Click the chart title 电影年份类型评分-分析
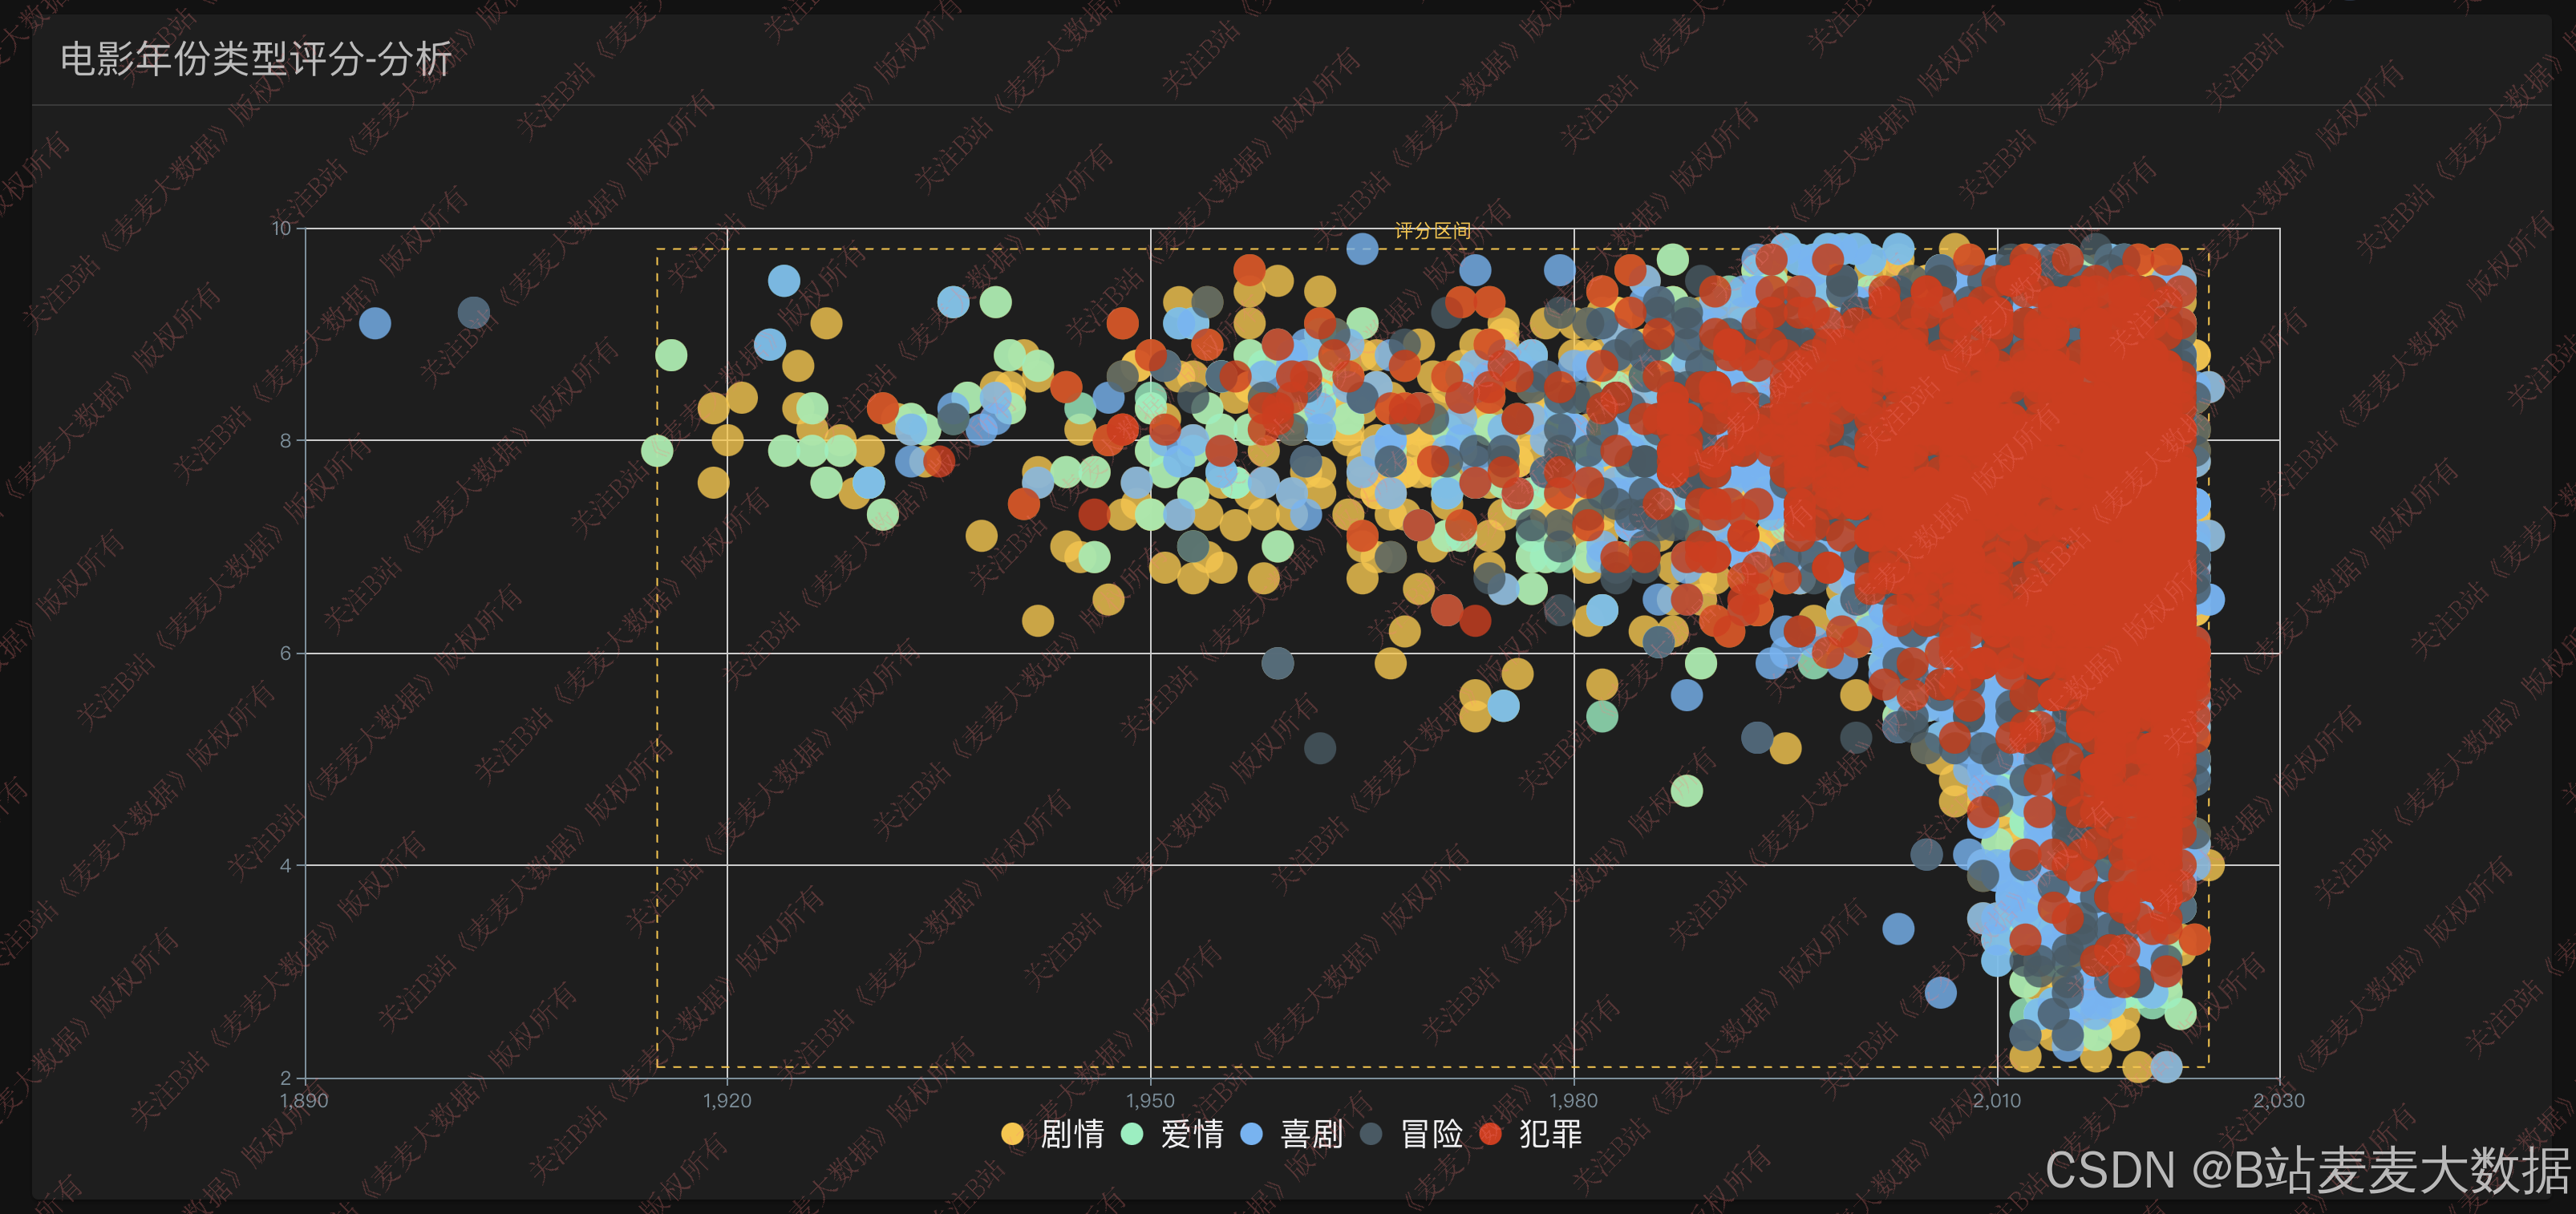The width and height of the screenshot is (2576, 1214). pos(256,59)
